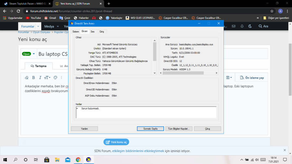The image size is (292, 164).
Task: Open Haberler bookmark
Action: click(81, 18)
